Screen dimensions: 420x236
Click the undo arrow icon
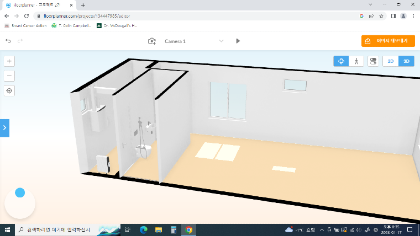[x=8, y=41]
